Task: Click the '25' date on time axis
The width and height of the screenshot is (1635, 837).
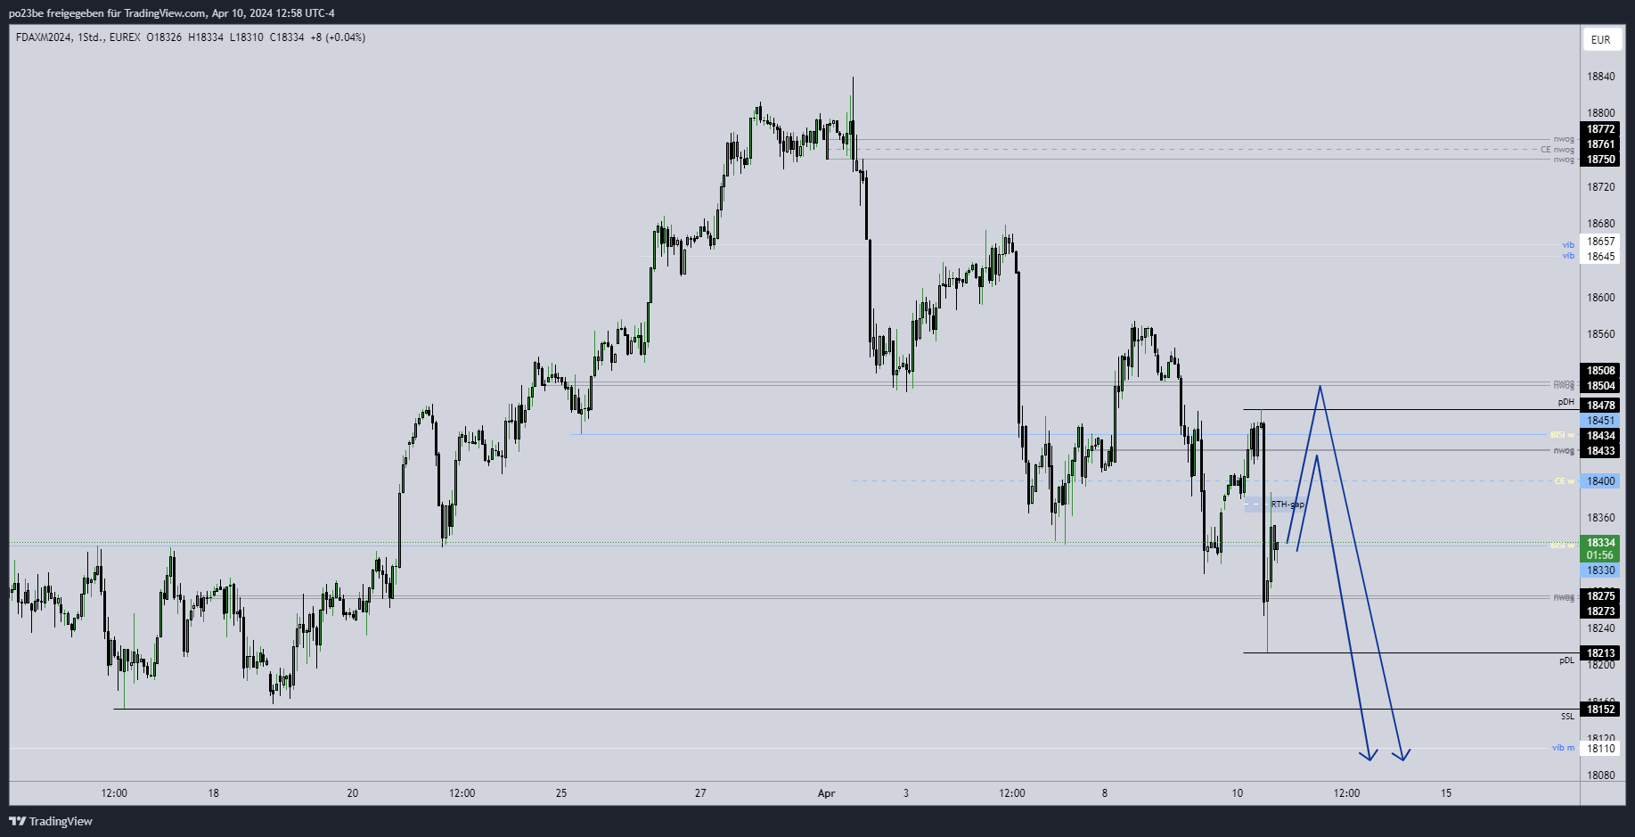Action: click(x=561, y=793)
